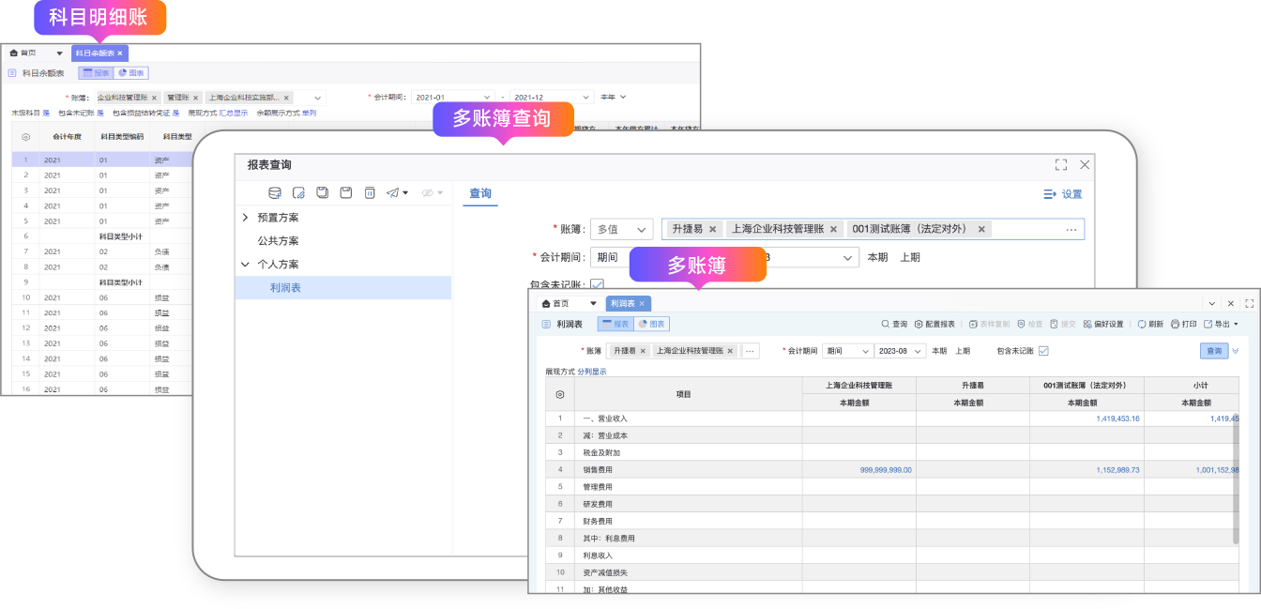
Task: Switch 科目余额表 to 图表 view
Action: point(131,73)
